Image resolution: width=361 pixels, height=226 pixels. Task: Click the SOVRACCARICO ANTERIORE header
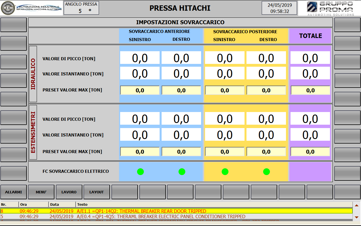pyautogui.click(x=160, y=32)
